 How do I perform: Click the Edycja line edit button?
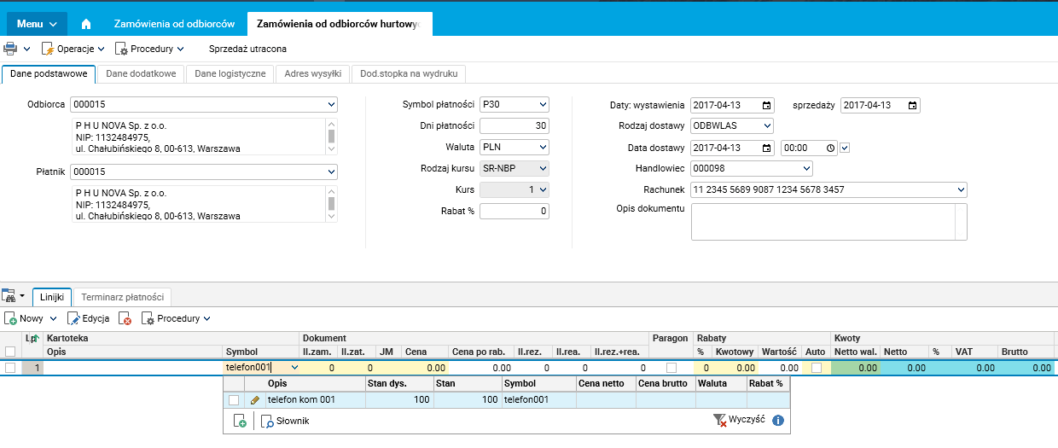pyautogui.click(x=88, y=318)
